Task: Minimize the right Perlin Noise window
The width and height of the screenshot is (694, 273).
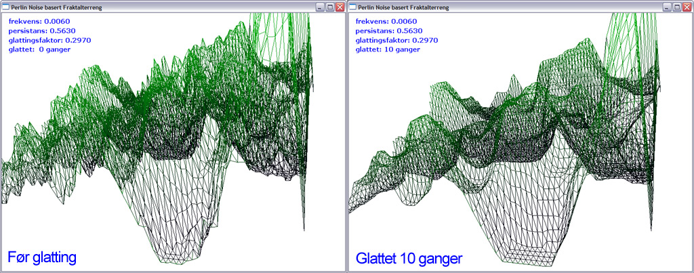Action: (x=668, y=7)
